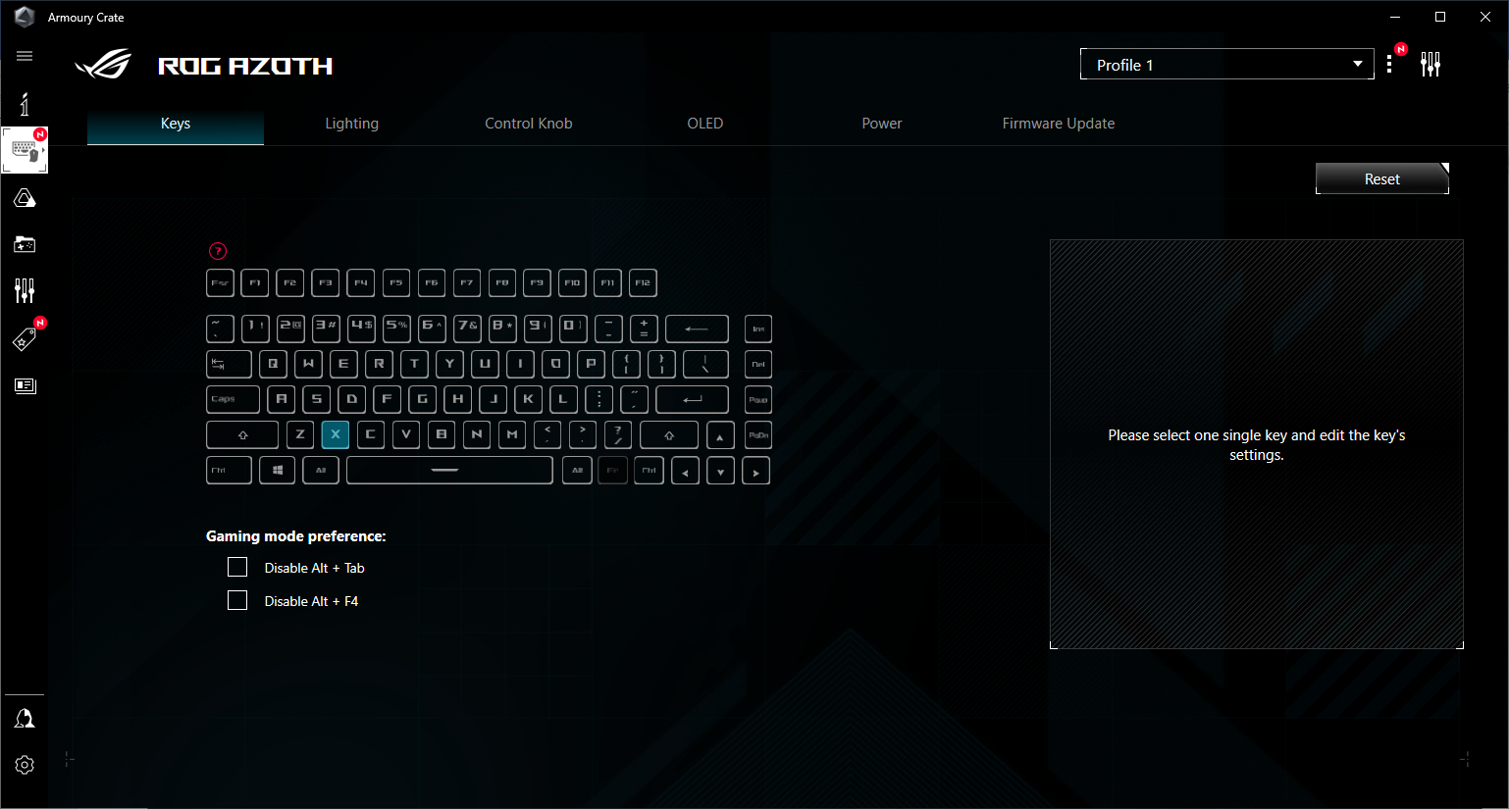Select the PgDn key
Viewport: 1509px width, 809px height.
(x=758, y=434)
